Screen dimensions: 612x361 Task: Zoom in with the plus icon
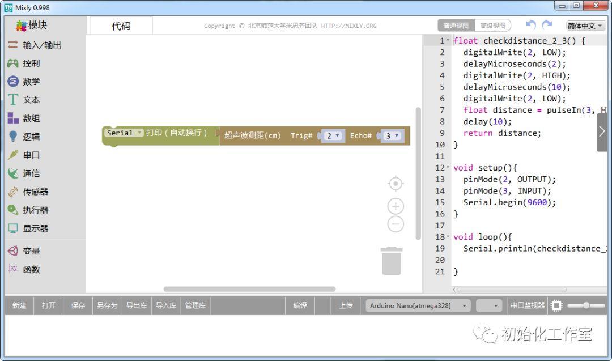point(396,206)
